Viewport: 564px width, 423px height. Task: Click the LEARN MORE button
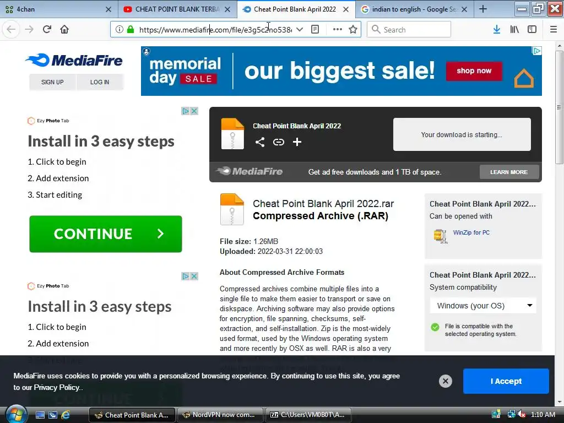click(x=509, y=172)
